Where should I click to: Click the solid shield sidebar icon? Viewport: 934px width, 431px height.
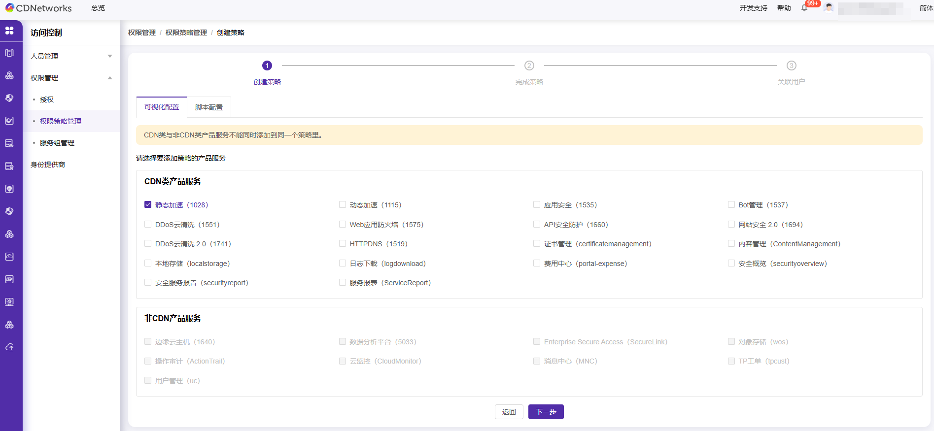[9, 189]
